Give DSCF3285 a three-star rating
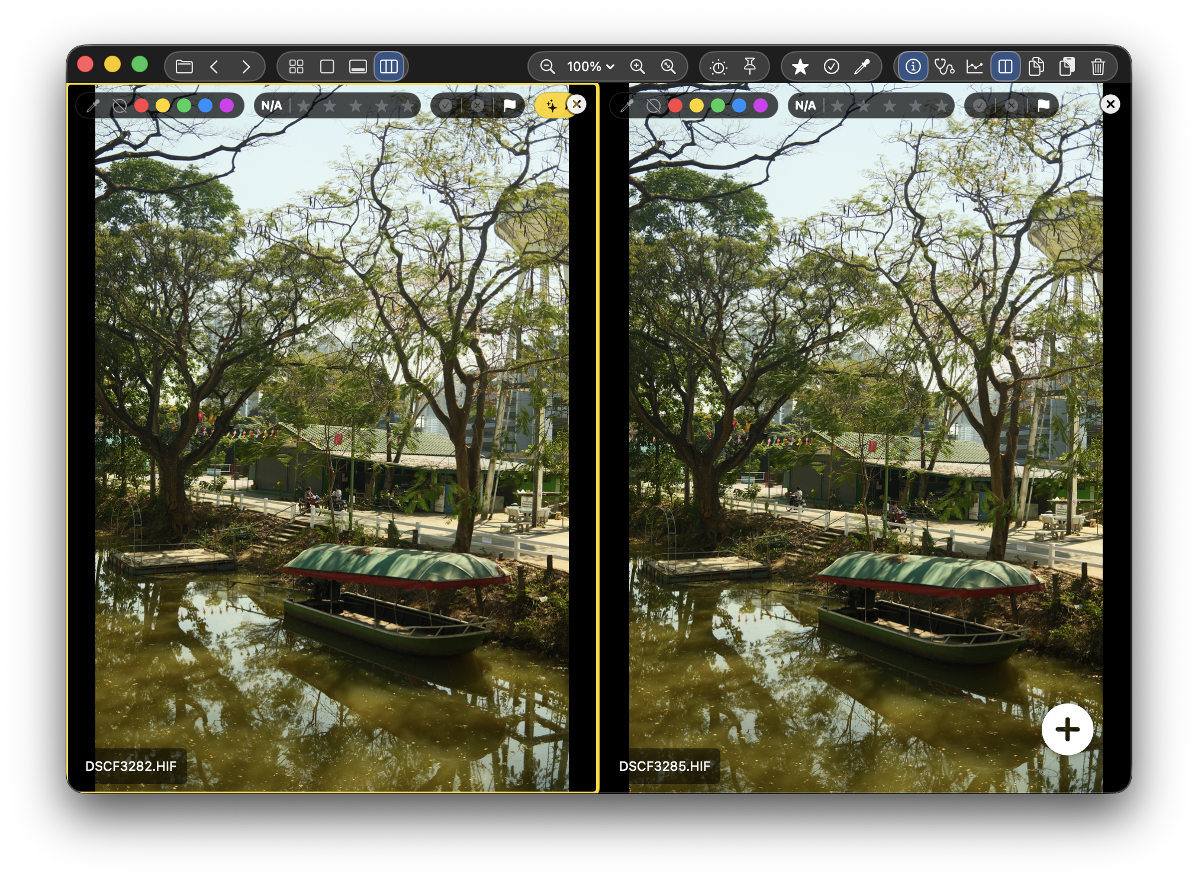This screenshot has height=881, width=1198. point(888,105)
